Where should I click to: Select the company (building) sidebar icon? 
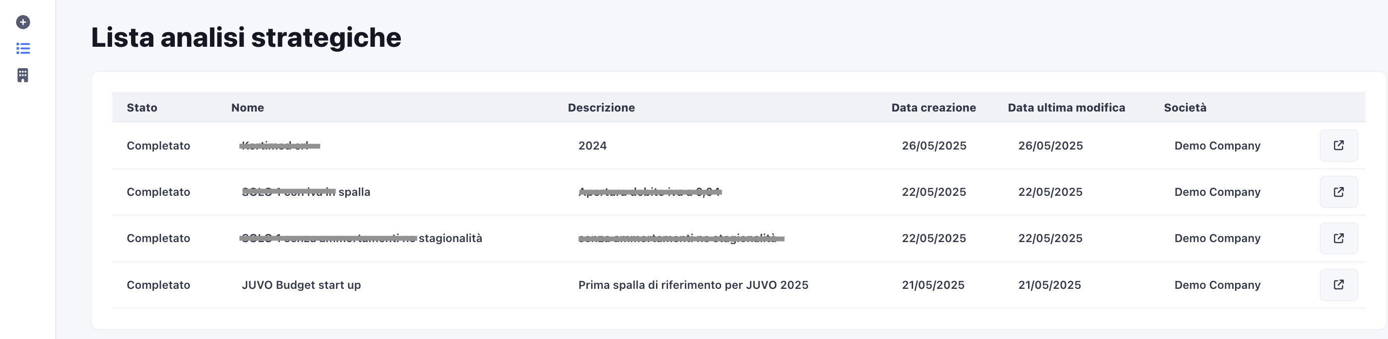coord(22,75)
